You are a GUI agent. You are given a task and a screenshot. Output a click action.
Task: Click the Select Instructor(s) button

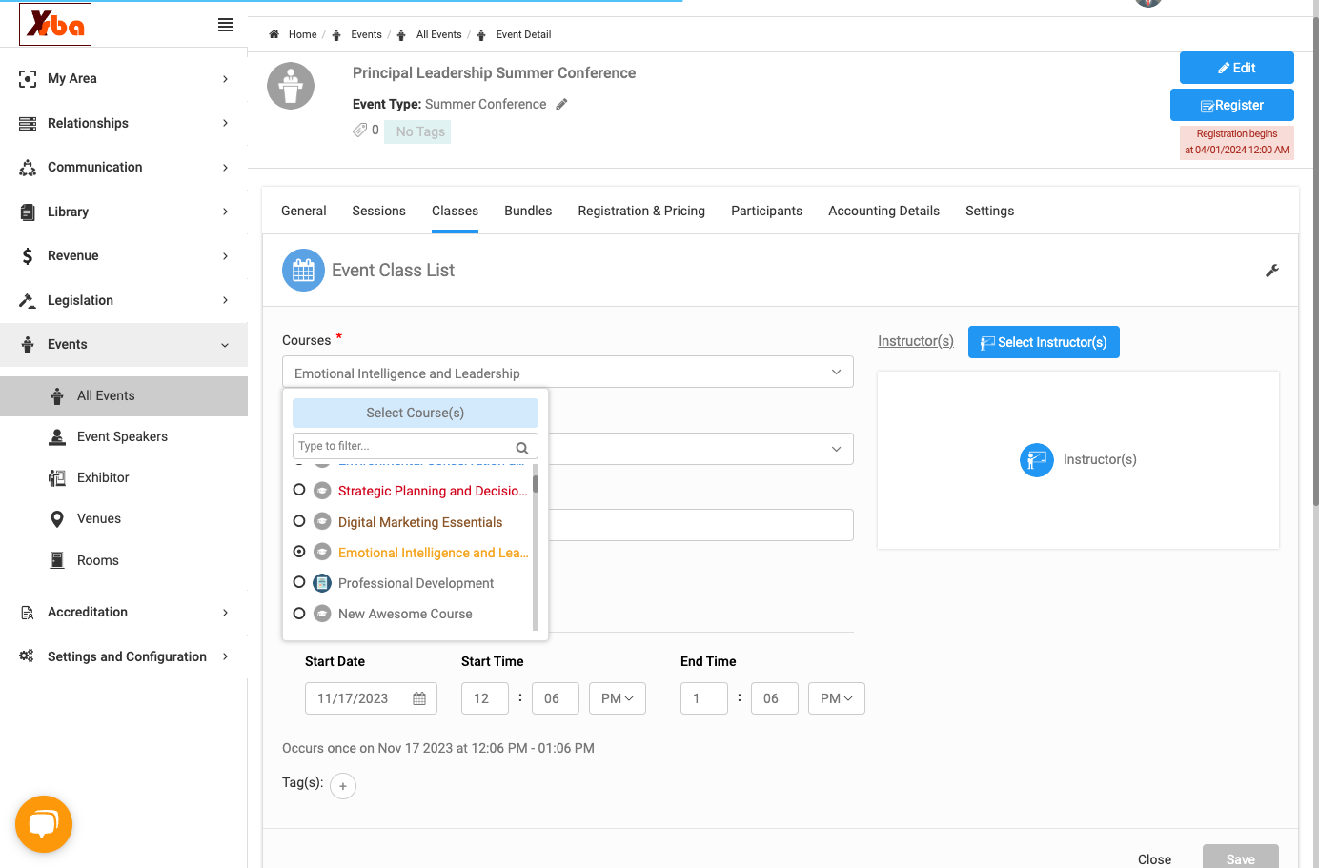(x=1044, y=342)
